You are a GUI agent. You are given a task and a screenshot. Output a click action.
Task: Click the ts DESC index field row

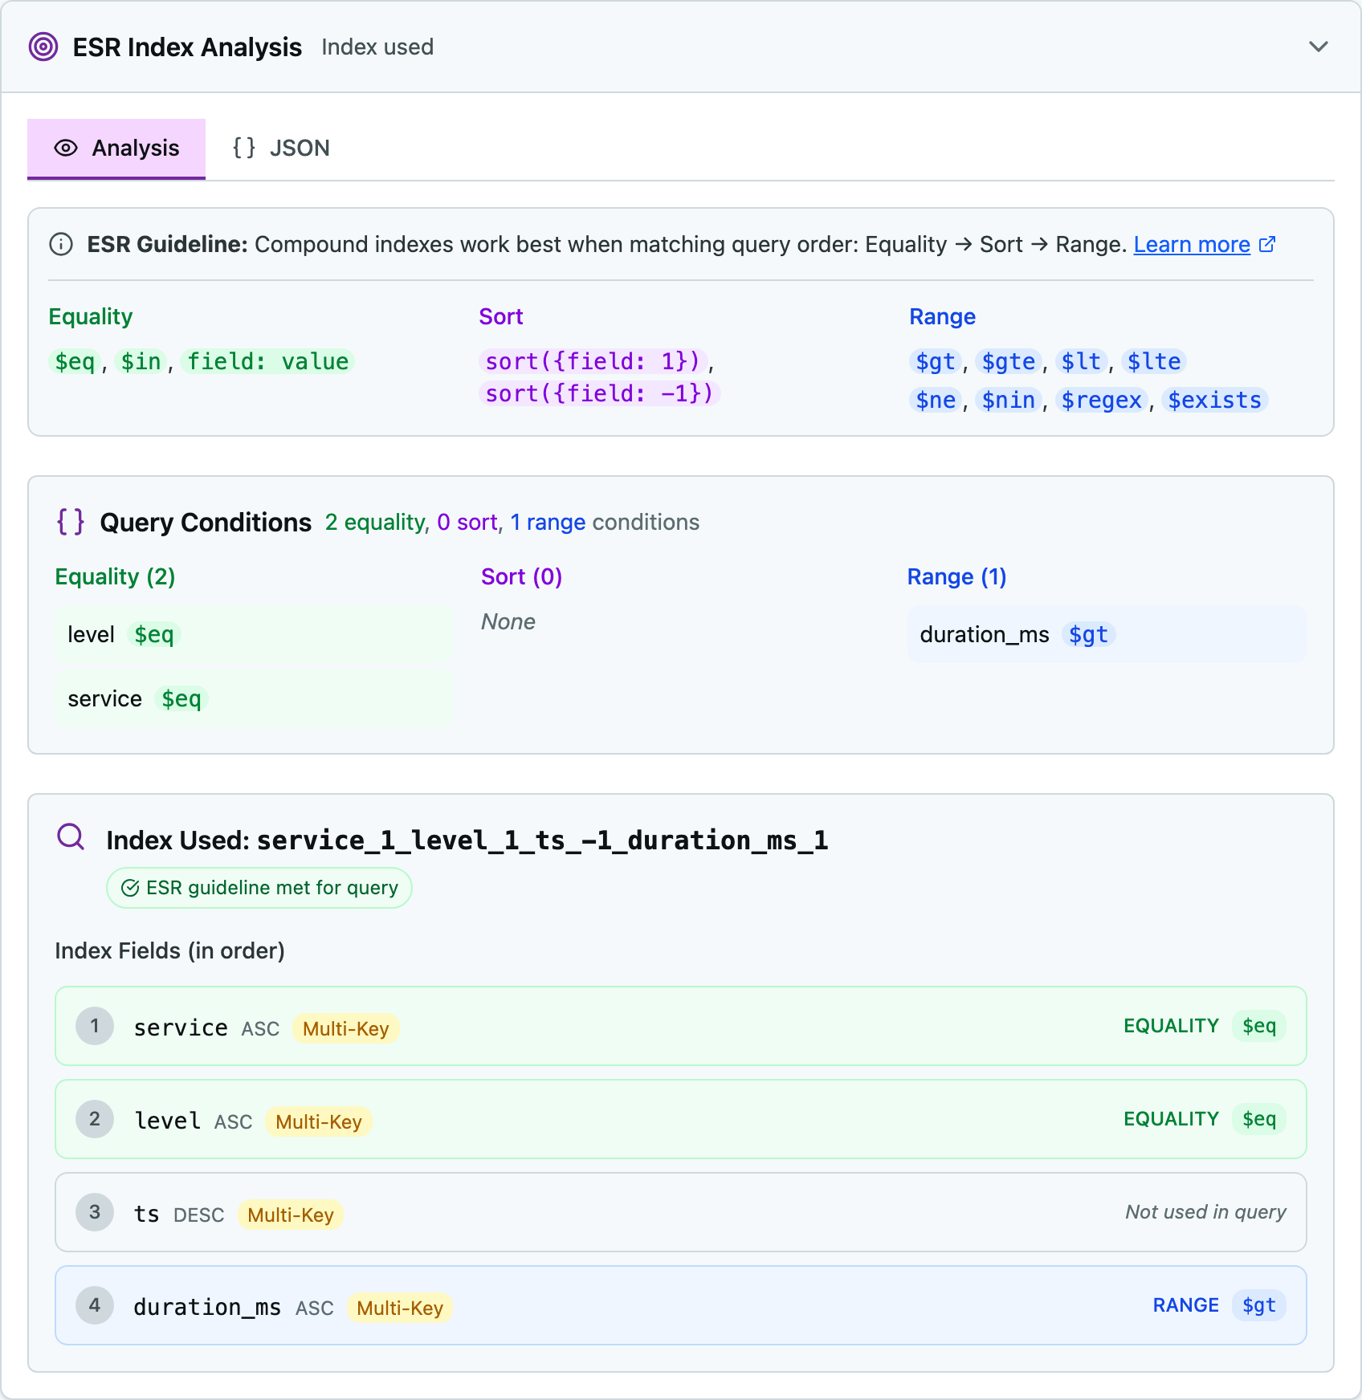pos(681,1212)
